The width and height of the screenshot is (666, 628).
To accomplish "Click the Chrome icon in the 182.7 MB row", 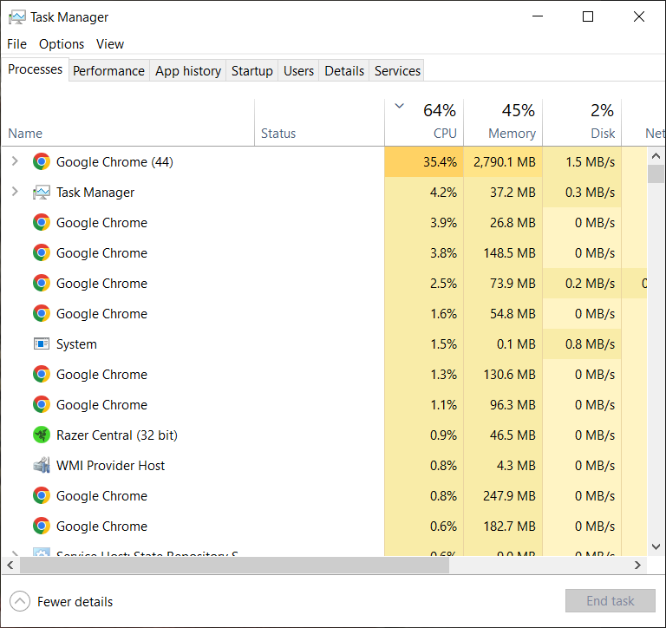I will pos(42,526).
